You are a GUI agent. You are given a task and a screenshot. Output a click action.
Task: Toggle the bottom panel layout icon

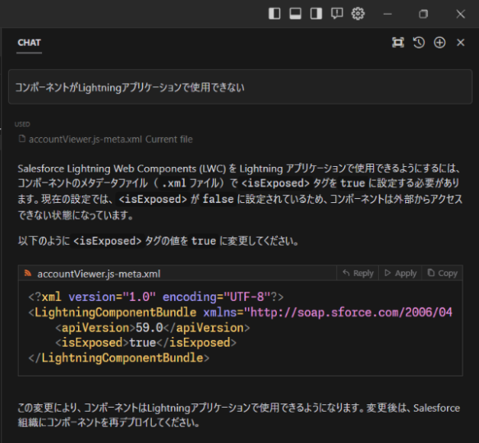[x=295, y=14]
